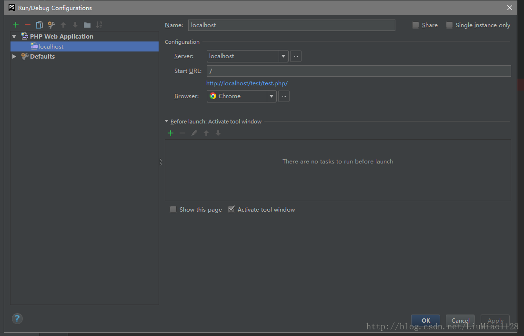Copy the selected configuration

pyautogui.click(x=40, y=25)
